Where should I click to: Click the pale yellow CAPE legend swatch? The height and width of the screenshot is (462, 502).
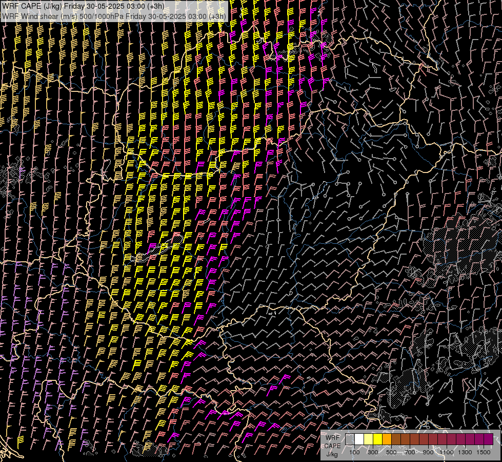click(x=369, y=439)
